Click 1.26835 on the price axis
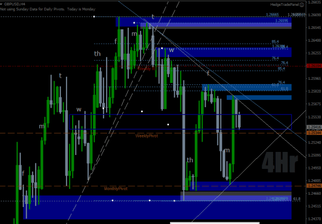322x224 pixels. [x=314, y=2]
